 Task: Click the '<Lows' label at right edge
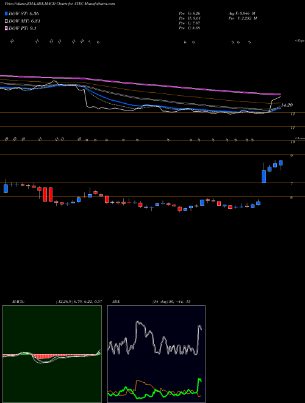coord(300,138)
